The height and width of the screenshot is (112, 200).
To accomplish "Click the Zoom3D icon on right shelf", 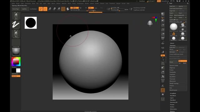I will 163,72.
